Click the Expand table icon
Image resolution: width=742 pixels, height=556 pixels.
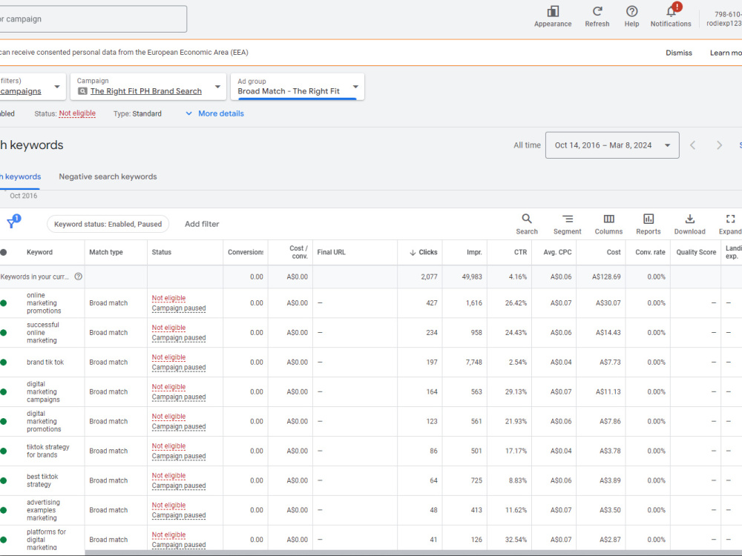(730, 219)
